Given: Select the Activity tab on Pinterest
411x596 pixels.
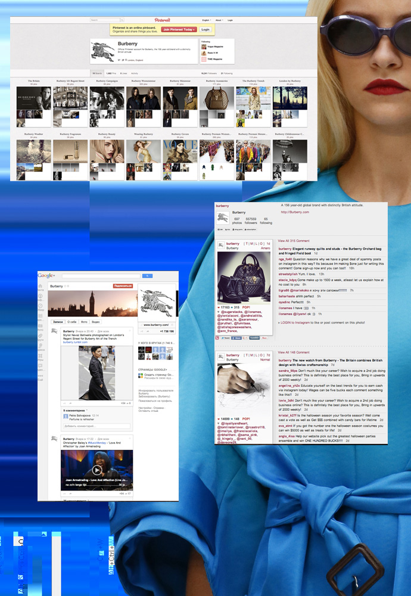Looking at the screenshot, I should pyautogui.click(x=135, y=73).
